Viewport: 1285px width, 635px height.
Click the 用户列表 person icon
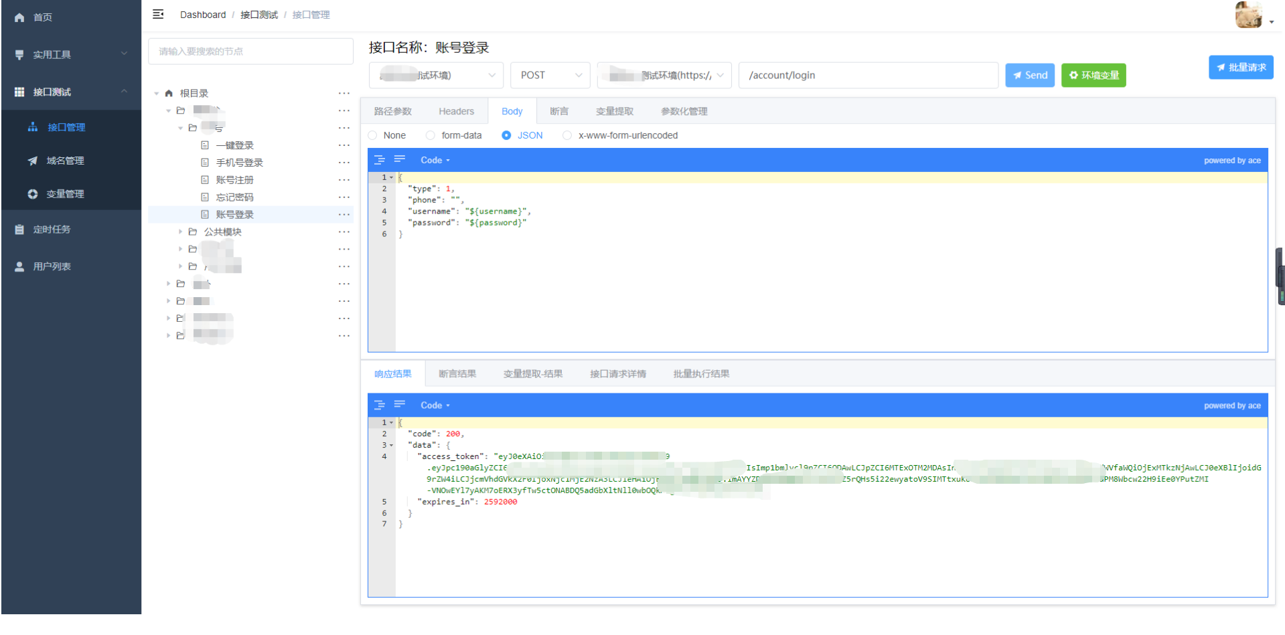point(19,266)
